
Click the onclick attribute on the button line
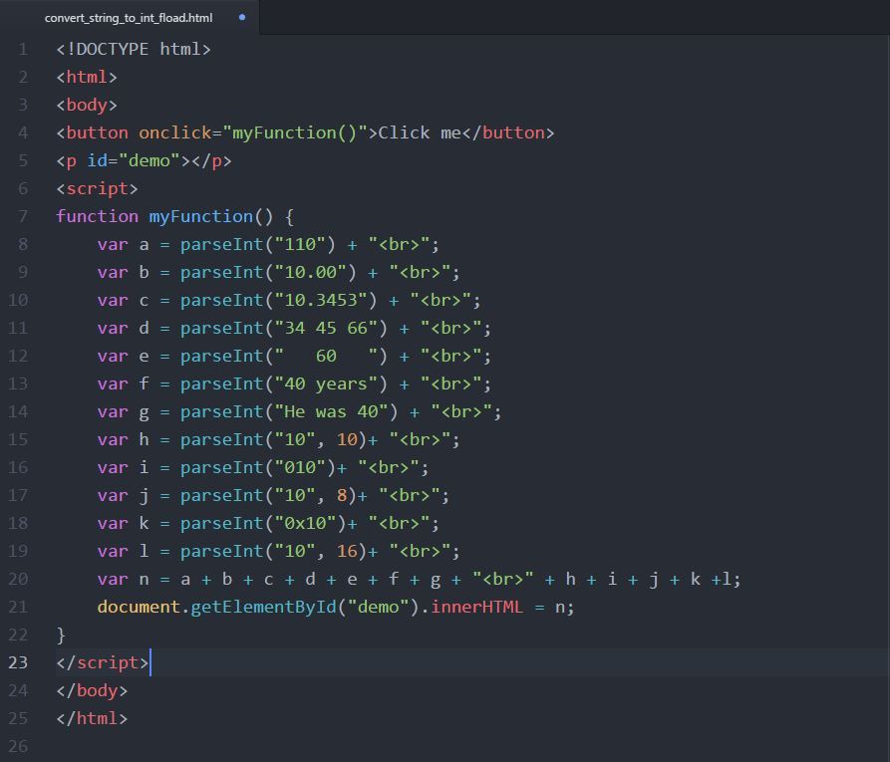click(175, 132)
